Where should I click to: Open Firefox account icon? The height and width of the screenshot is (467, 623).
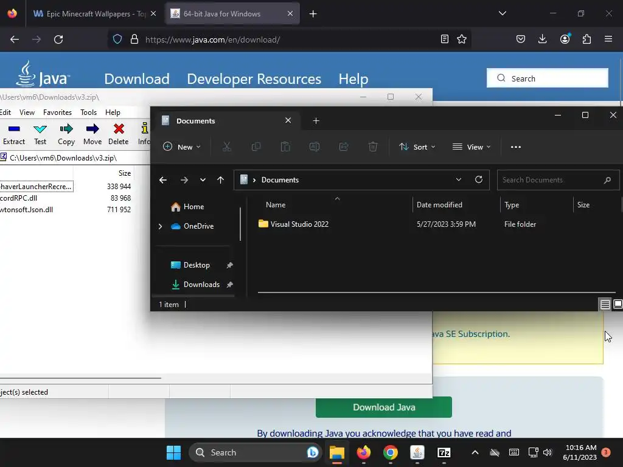click(565, 39)
